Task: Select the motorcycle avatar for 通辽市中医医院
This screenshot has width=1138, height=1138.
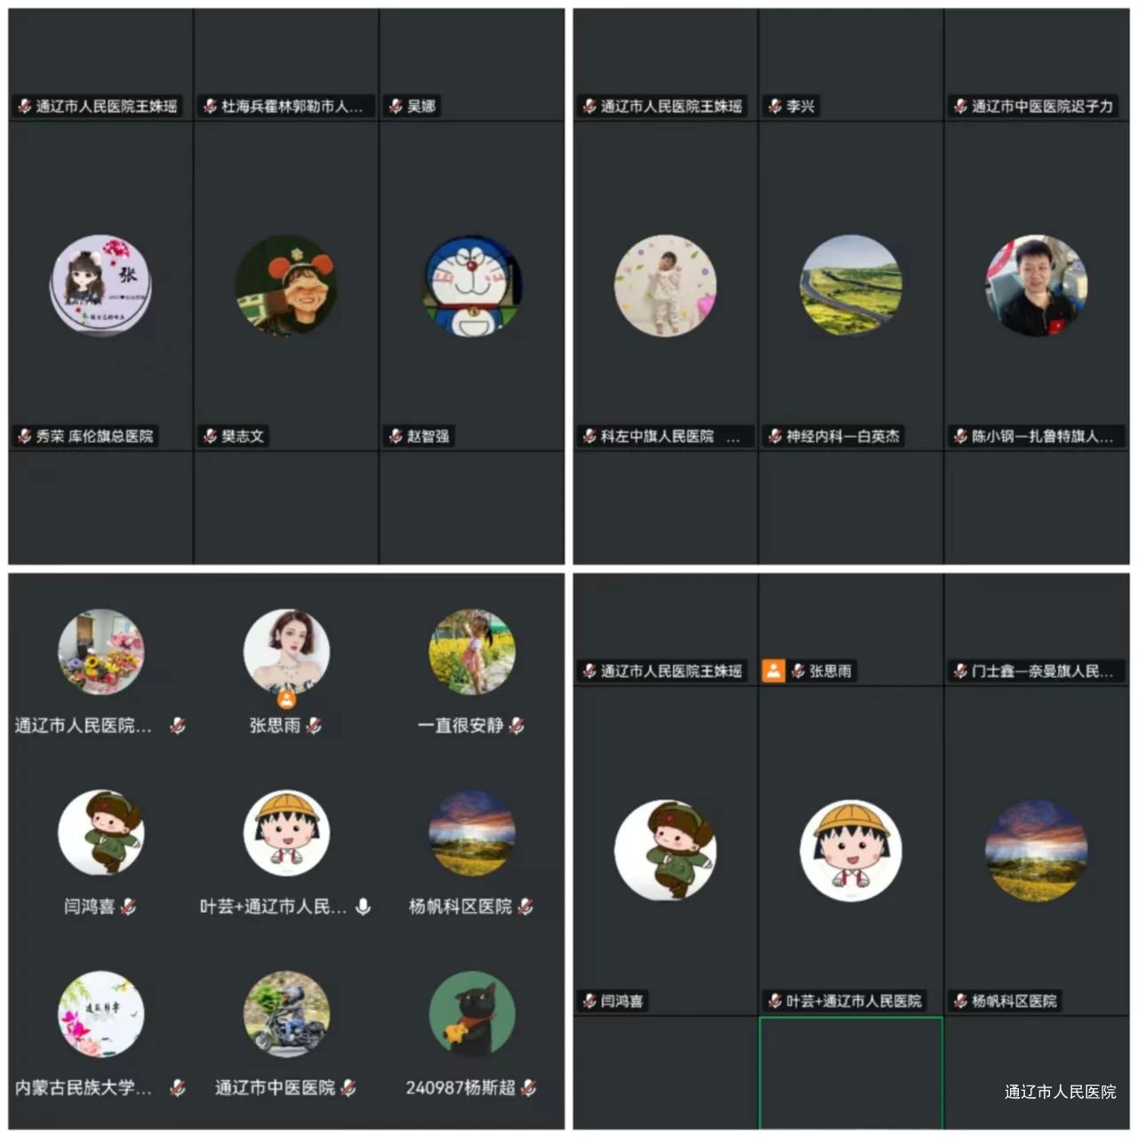Action: coord(286,1014)
